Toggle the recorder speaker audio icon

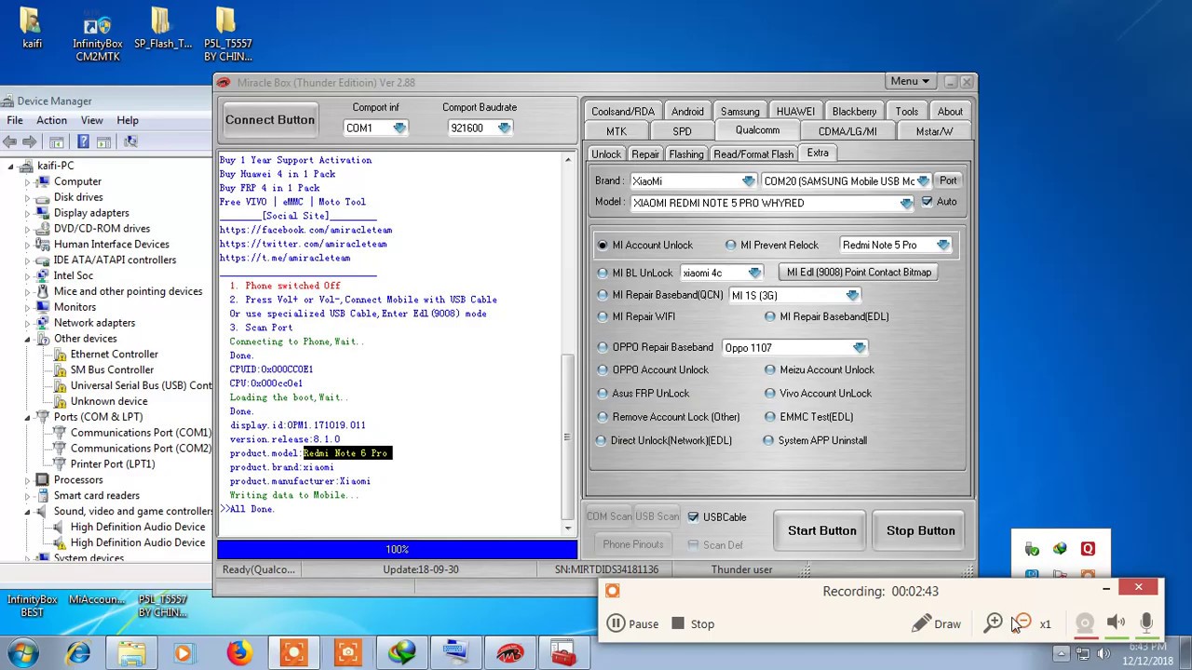click(x=1116, y=623)
